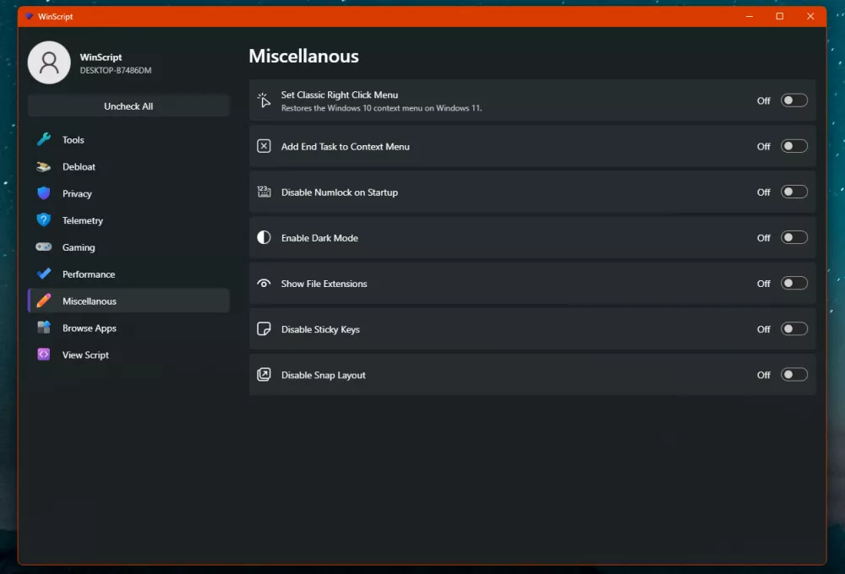This screenshot has height=574, width=845.
Task: Click the Privacy shield icon
Action: [44, 193]
